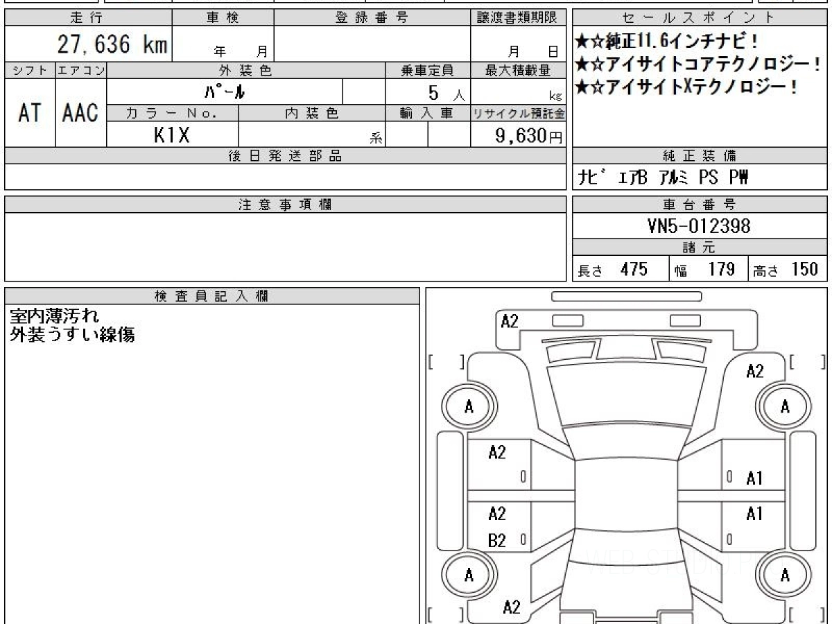Click the 譲渡書類期限 header

pos(518,18)
